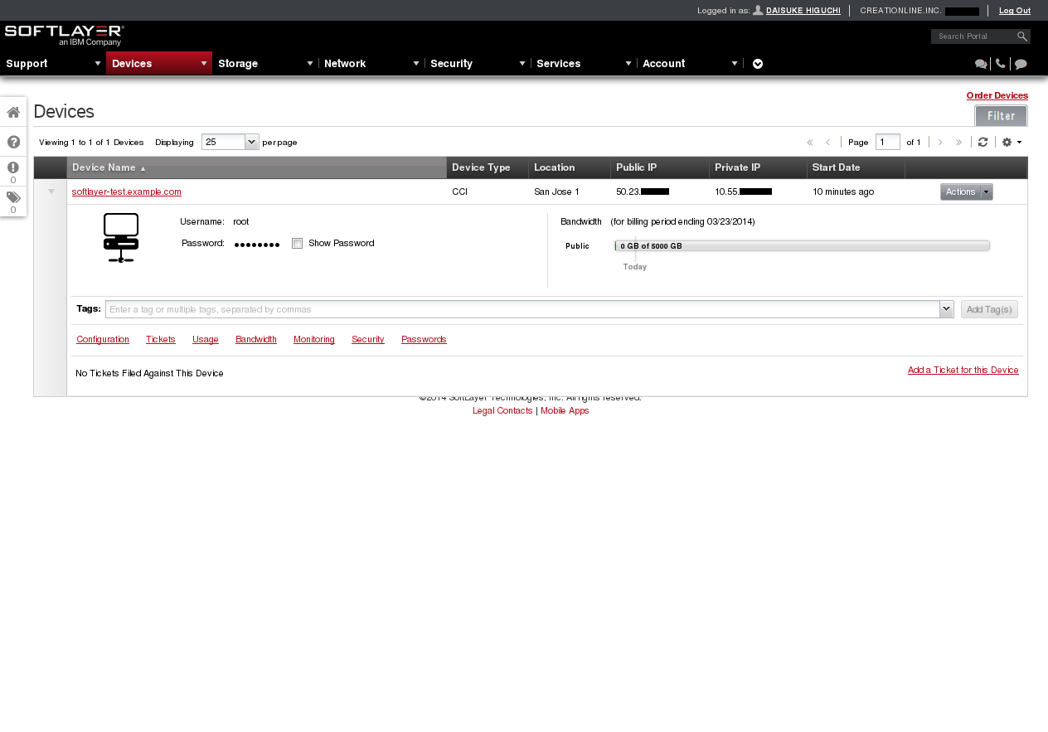
Task: Click the page number input field
Action: click(887, 142)
